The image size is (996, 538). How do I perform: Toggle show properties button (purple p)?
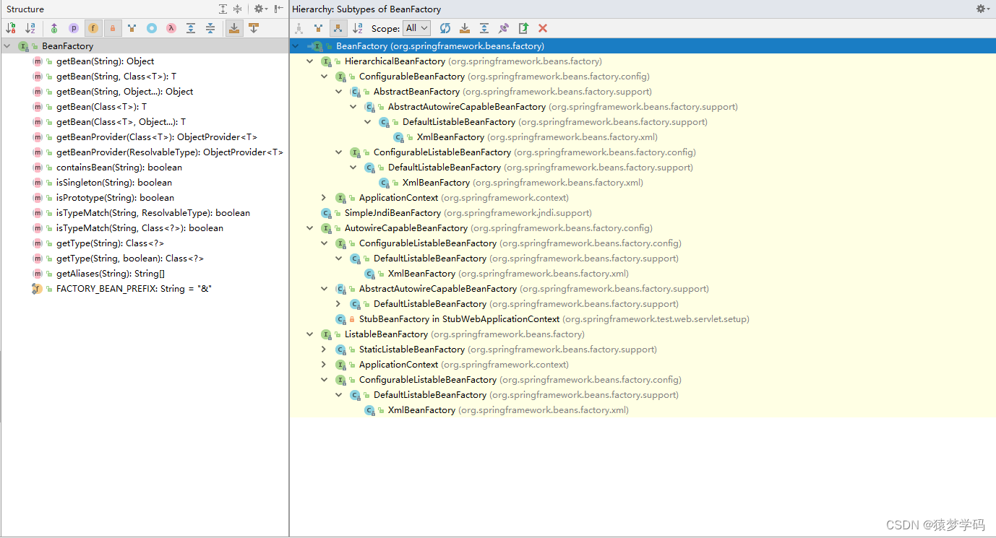coord(74,28)
